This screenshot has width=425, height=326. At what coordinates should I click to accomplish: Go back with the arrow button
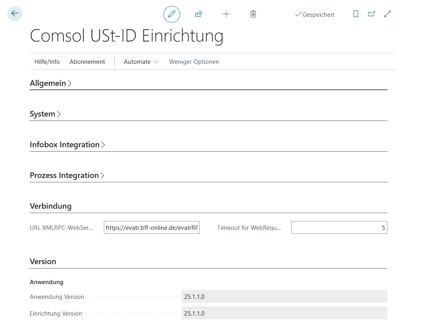click(15, 14)
